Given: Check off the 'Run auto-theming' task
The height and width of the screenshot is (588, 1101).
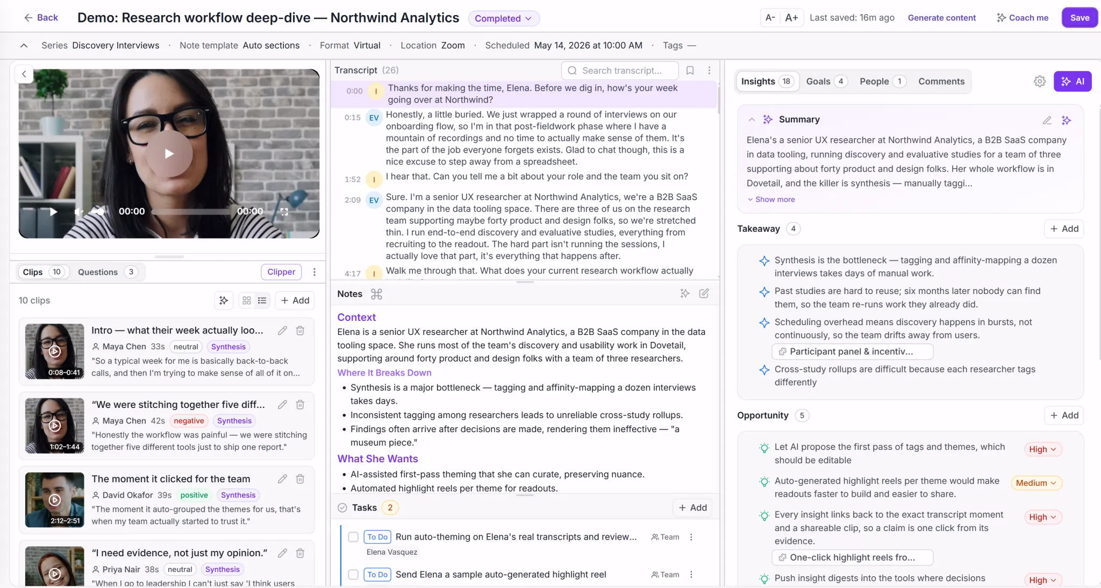Looking at the screenshot, I should pyautogui.click(x=353, y=537).
